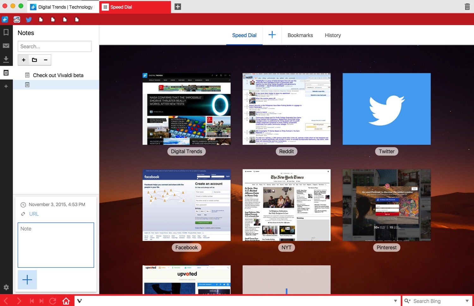Create a new notes folder
This screenshot has width=474, height=306.
click(x=34, y=60)
